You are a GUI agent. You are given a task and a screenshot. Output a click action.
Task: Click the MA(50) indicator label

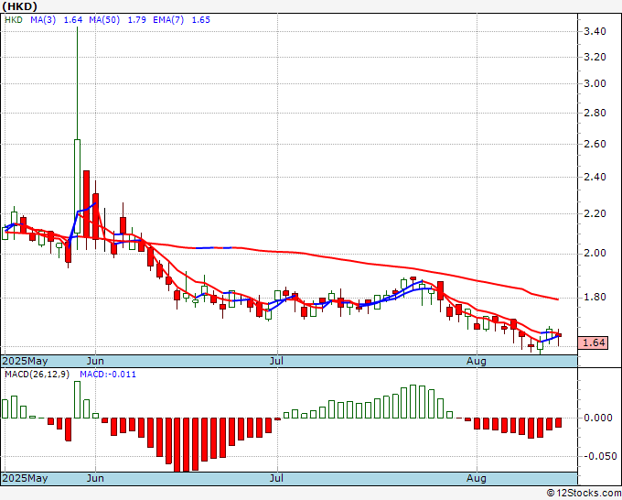(x=104, y=20)
